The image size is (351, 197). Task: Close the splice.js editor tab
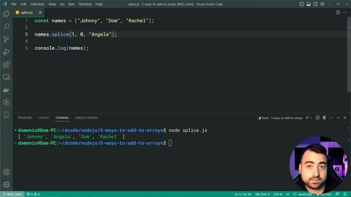point(40,13)
